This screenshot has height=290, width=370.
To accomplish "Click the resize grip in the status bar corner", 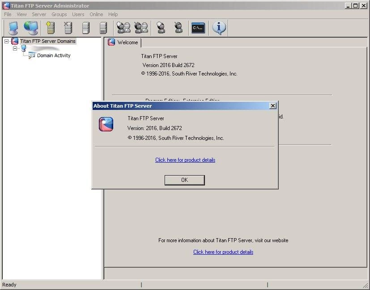I will coord(366,285).
